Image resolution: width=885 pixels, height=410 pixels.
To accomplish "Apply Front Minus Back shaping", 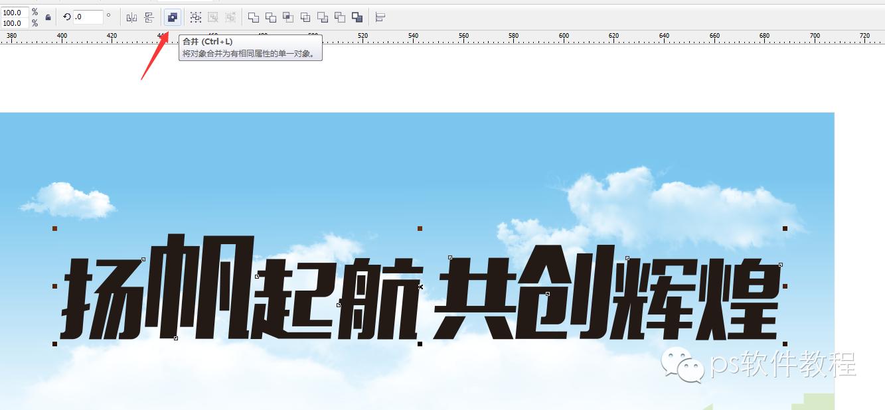I will click(323, 17).
